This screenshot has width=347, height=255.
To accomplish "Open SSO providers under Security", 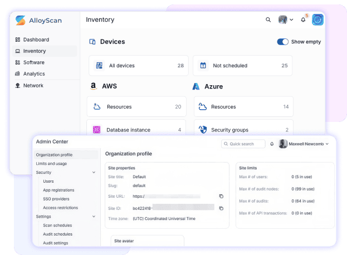I will click(56, 199).
